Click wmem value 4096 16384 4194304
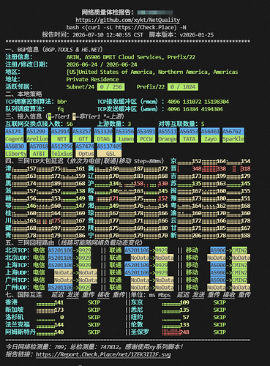This screenshot has width=270, height=366. click(x=195, y=109)
